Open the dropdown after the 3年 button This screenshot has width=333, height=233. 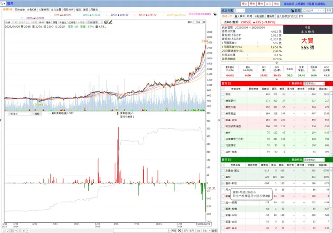[x=209, y=231]
